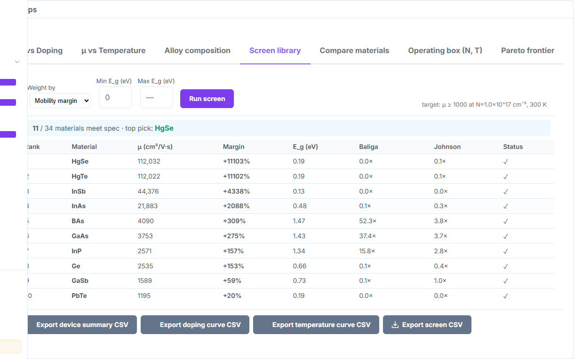
Task: Click the 15.8× Baliga value
Action: click(x=367, y=251)
